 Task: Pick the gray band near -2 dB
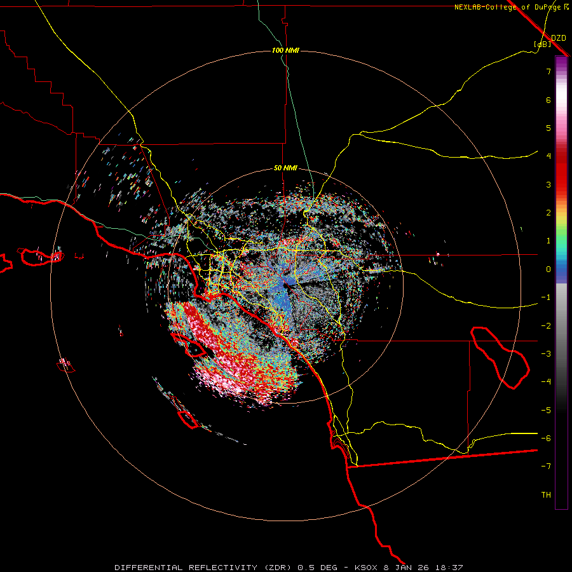click(561, 325)
